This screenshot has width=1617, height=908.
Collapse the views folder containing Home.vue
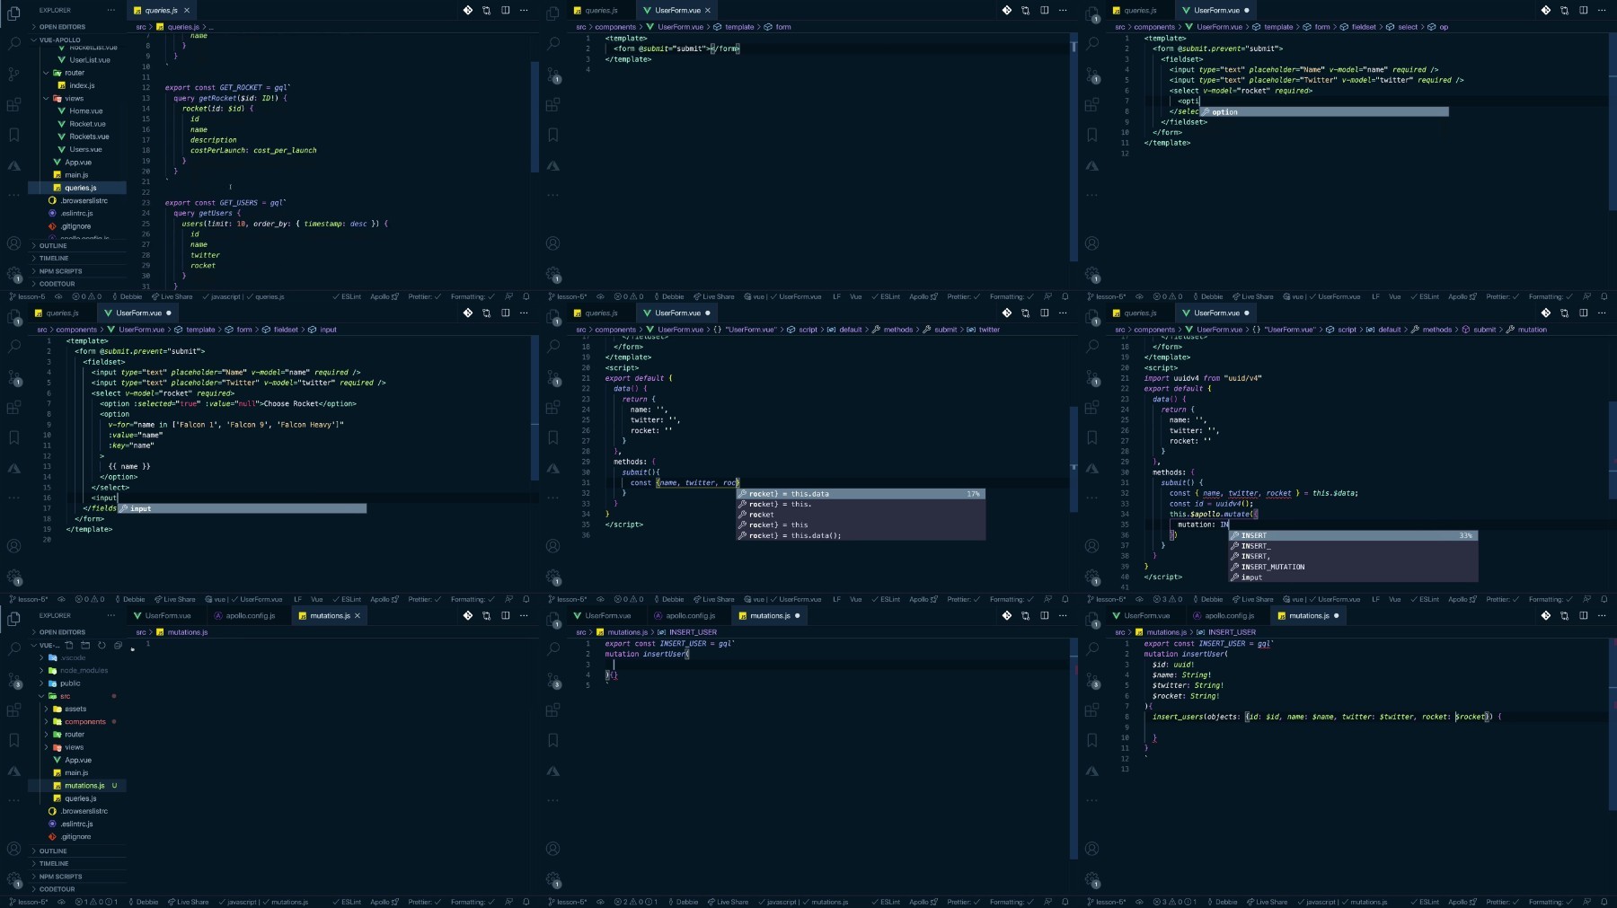(x=76, y=99)
